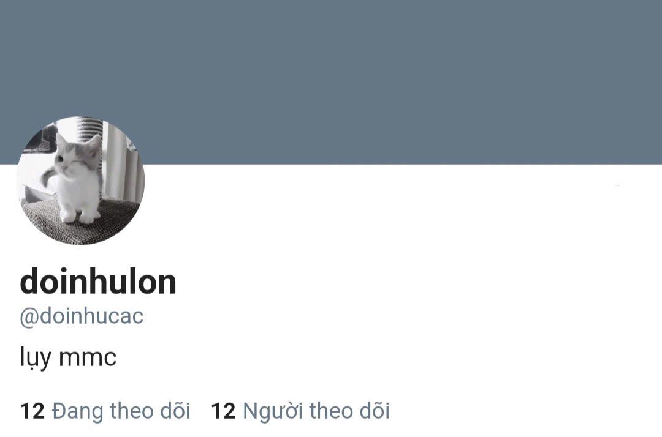Viewport: 662px width, 437px height.
Task: Select the display name doinhulon
Action: pyautogui.click(x=98, y=282)
